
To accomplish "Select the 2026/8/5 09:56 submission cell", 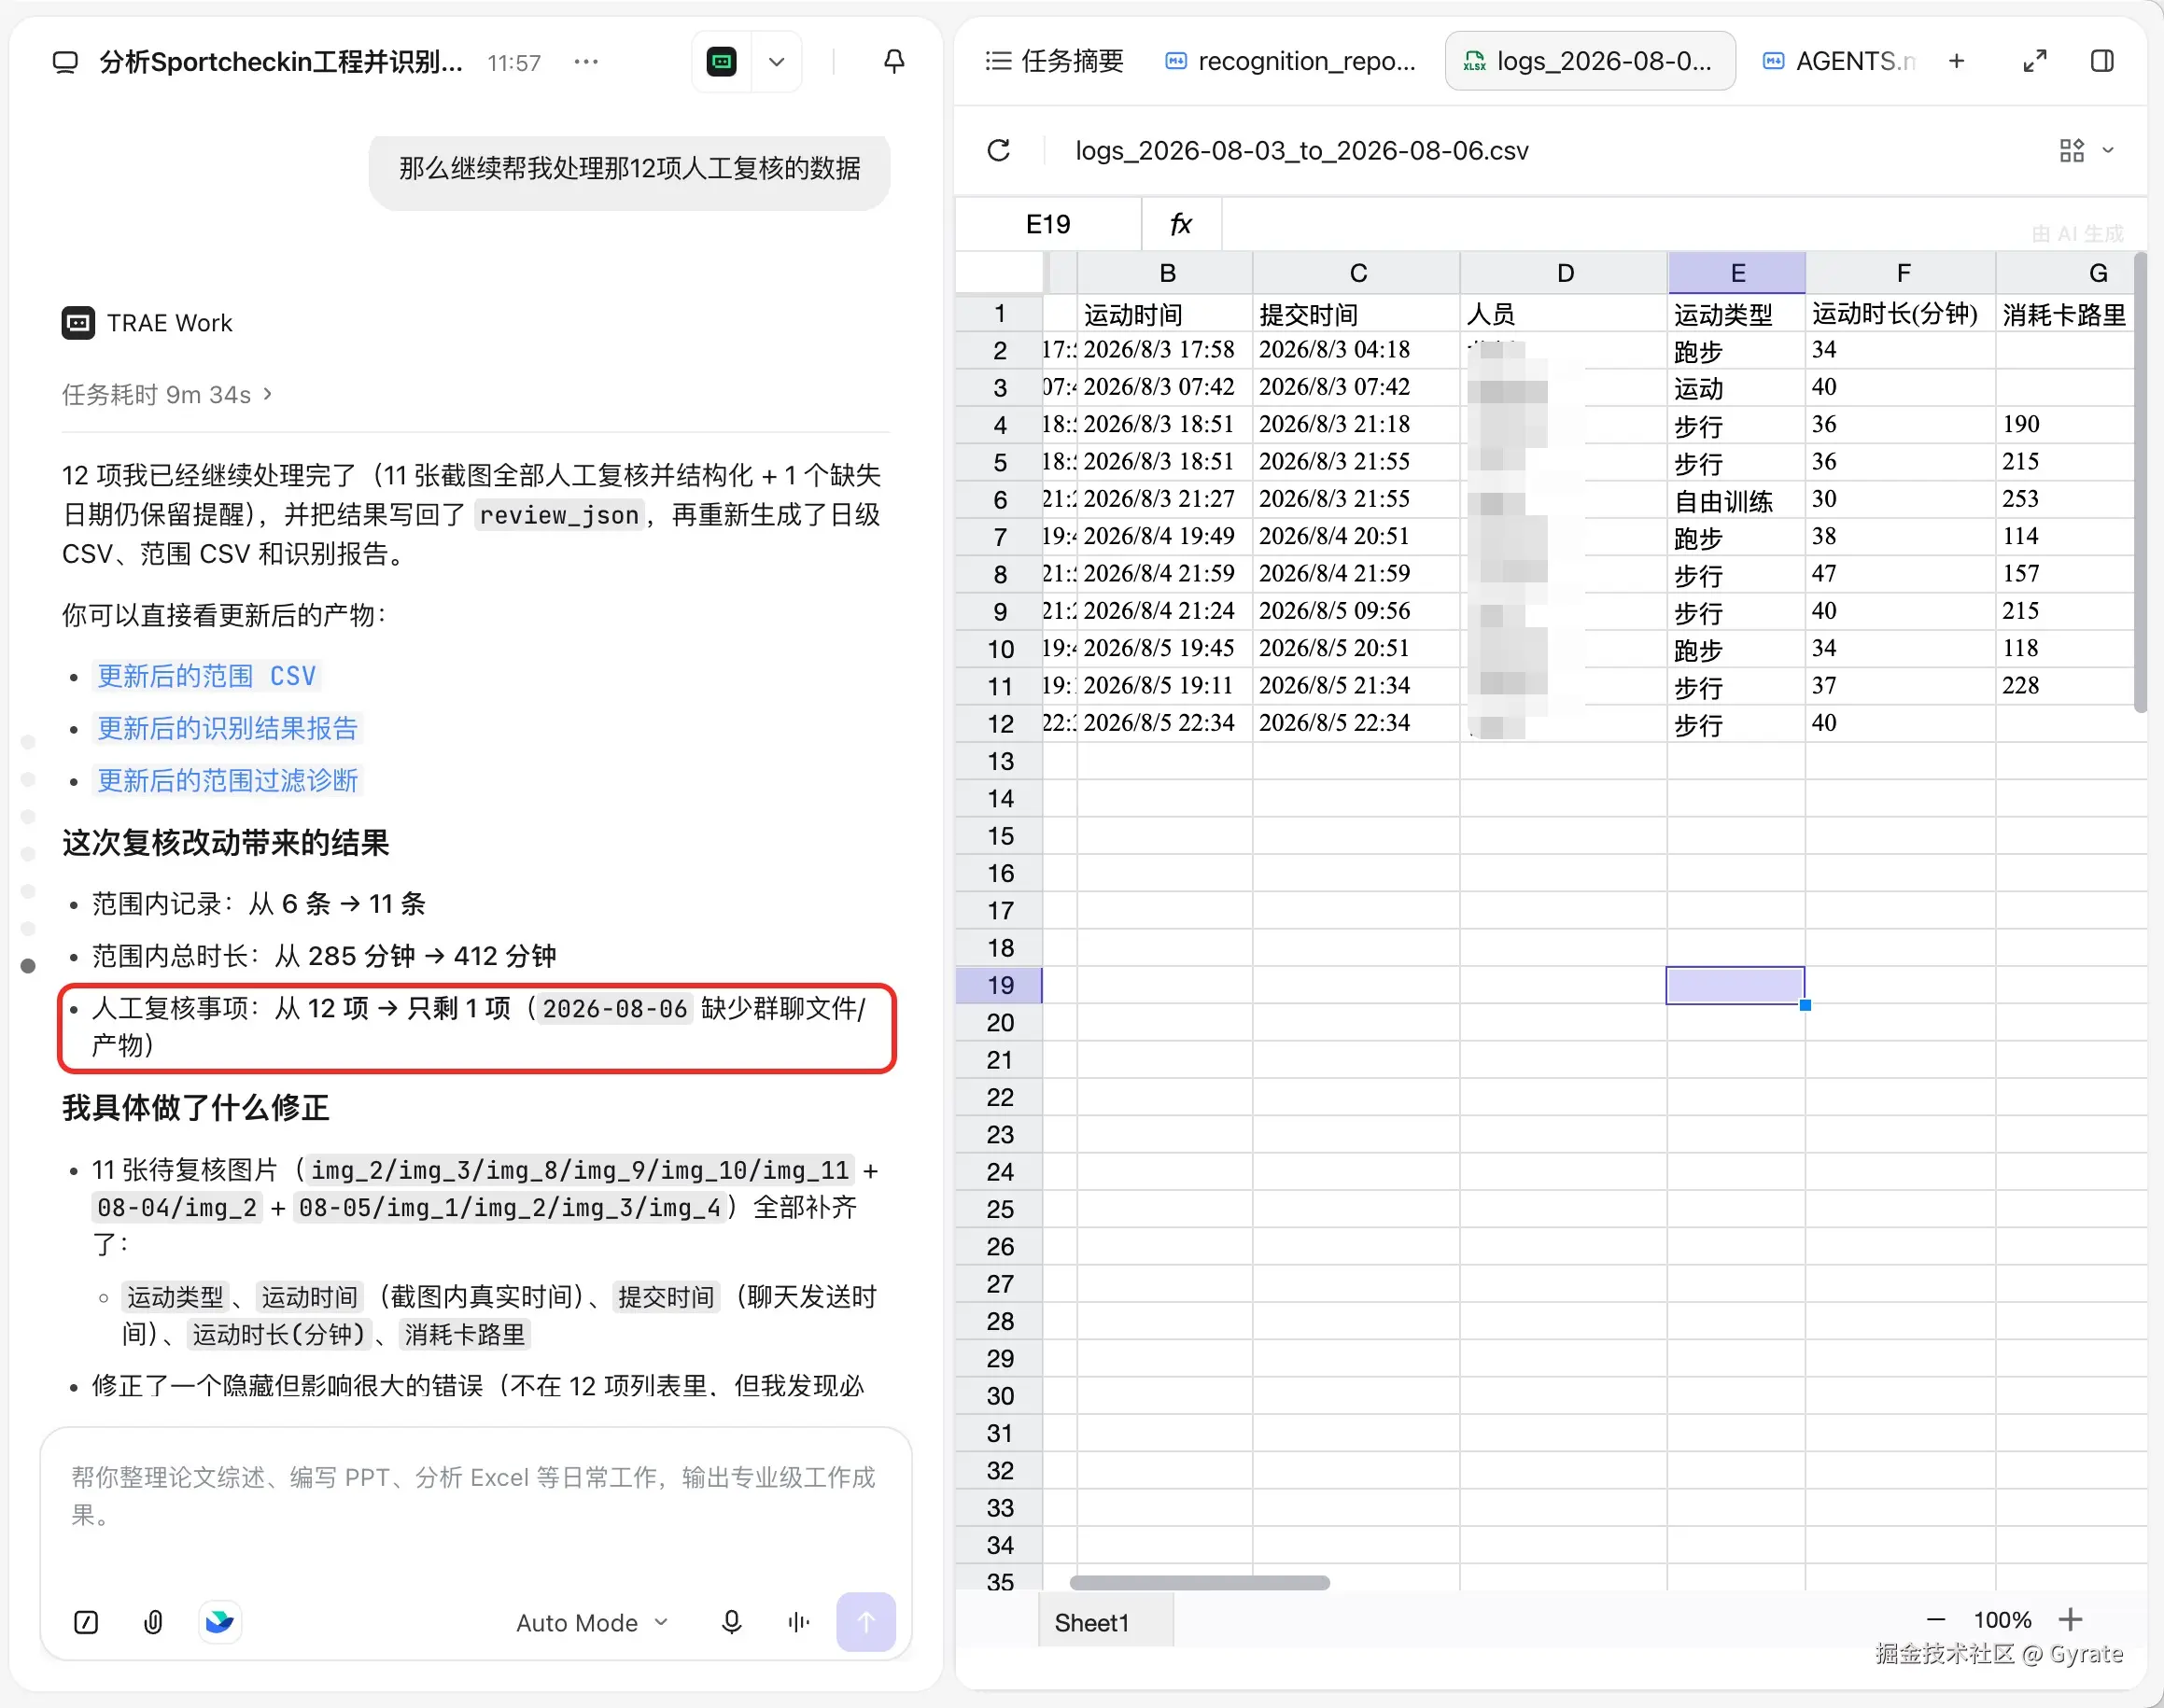I will 1357,611.
